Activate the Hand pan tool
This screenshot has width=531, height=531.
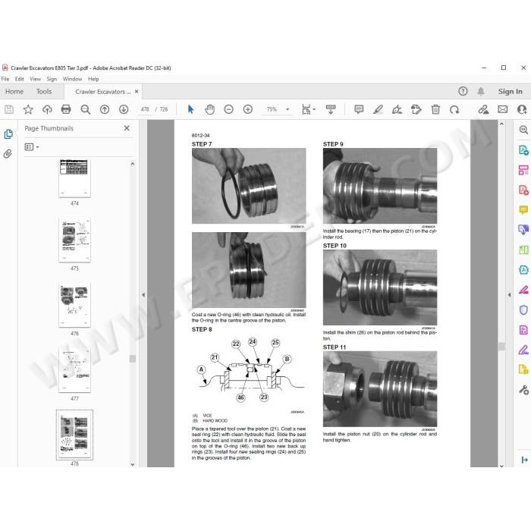click(209, 109)
